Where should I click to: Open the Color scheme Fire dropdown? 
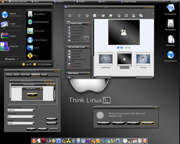[x=34, y=117]
